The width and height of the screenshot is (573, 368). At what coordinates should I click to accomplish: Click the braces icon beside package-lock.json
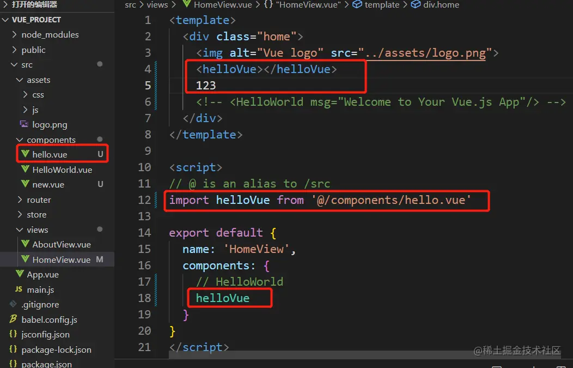pos(13,349)
